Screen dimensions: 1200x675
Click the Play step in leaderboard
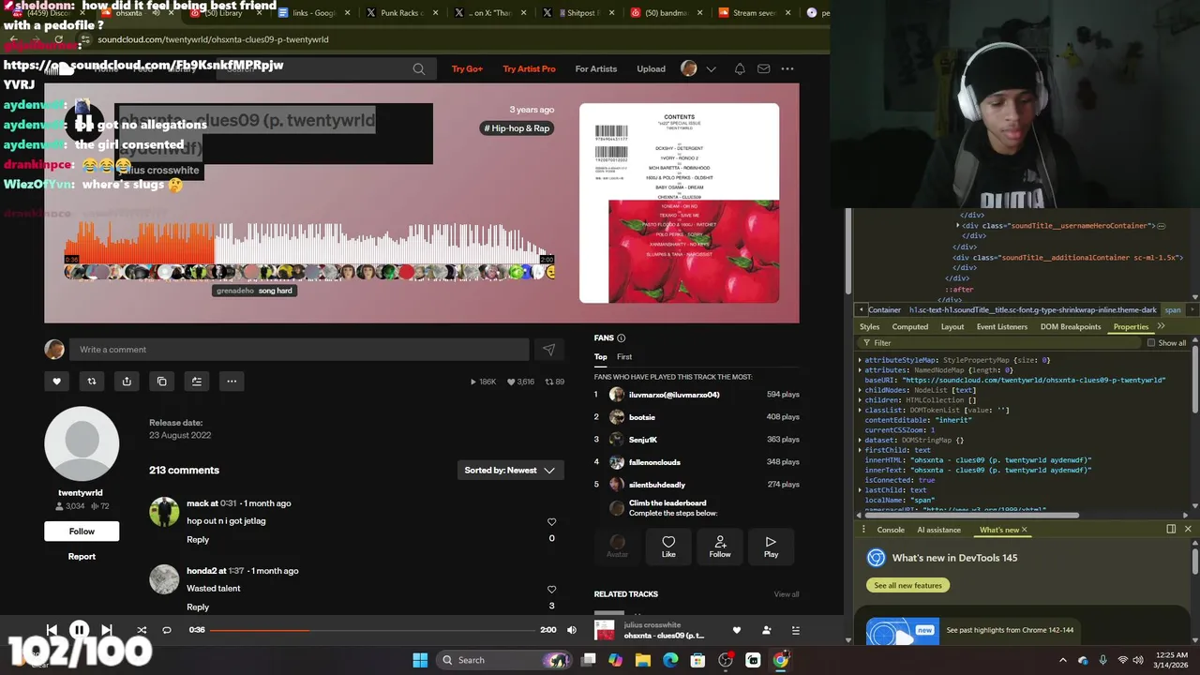tap(771, 547)
